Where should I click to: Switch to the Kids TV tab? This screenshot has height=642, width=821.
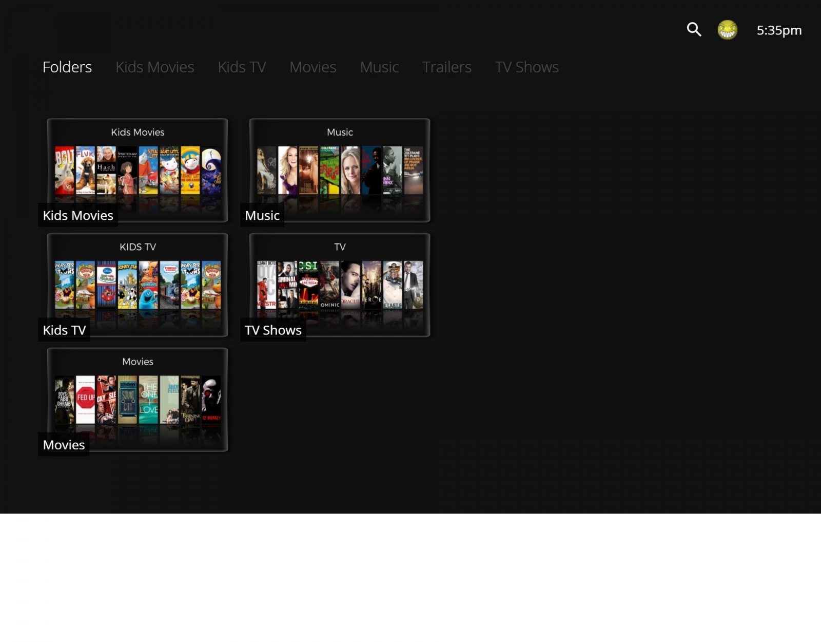pyautogui.click(x=241, y=67)
